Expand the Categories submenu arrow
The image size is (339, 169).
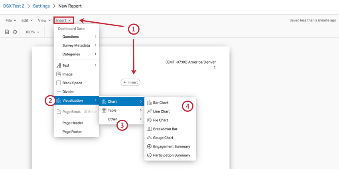click(95, 54)
